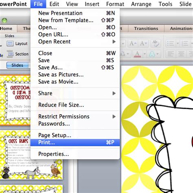Click the main slide canvas
The width and height of the screenshot is (193, 193).
[157, 129]
